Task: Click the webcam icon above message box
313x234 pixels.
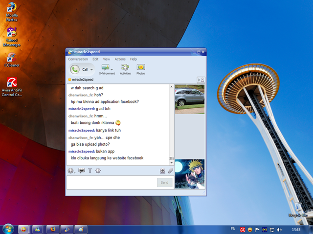Action: [162, 171]
